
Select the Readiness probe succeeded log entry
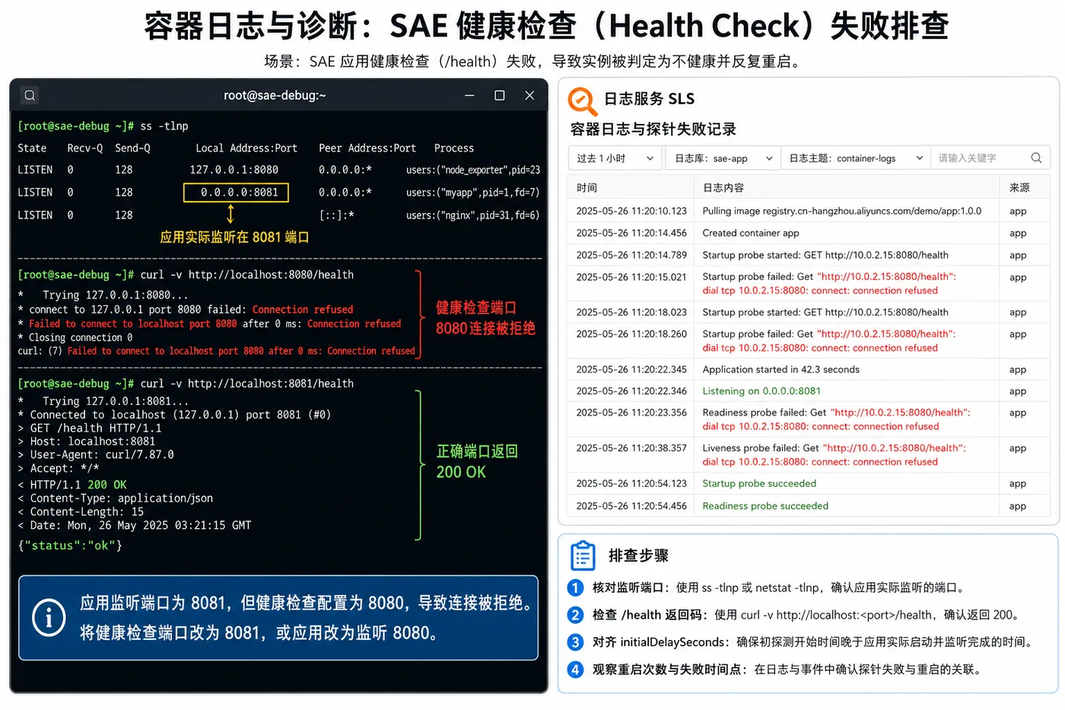pyautogui.click(x=809, y=505)
